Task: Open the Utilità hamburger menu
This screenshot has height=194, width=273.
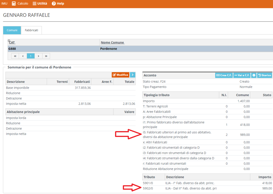Action: [x=40, y=4]
